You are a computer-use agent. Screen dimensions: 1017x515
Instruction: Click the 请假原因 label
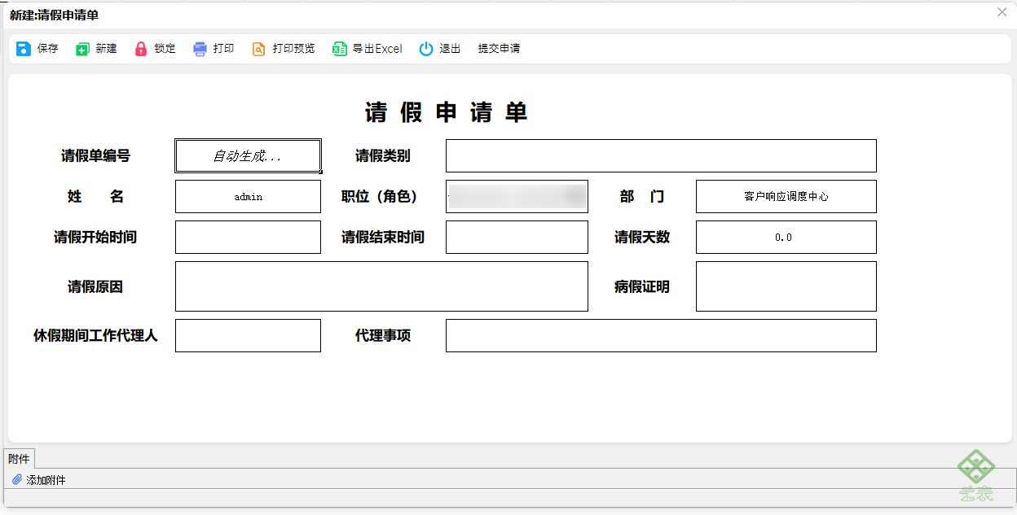click(95, 286)
